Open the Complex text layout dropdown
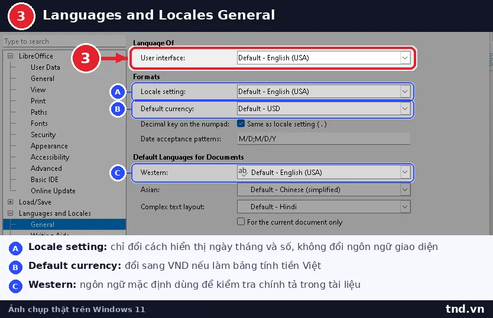 pos(323,207)
